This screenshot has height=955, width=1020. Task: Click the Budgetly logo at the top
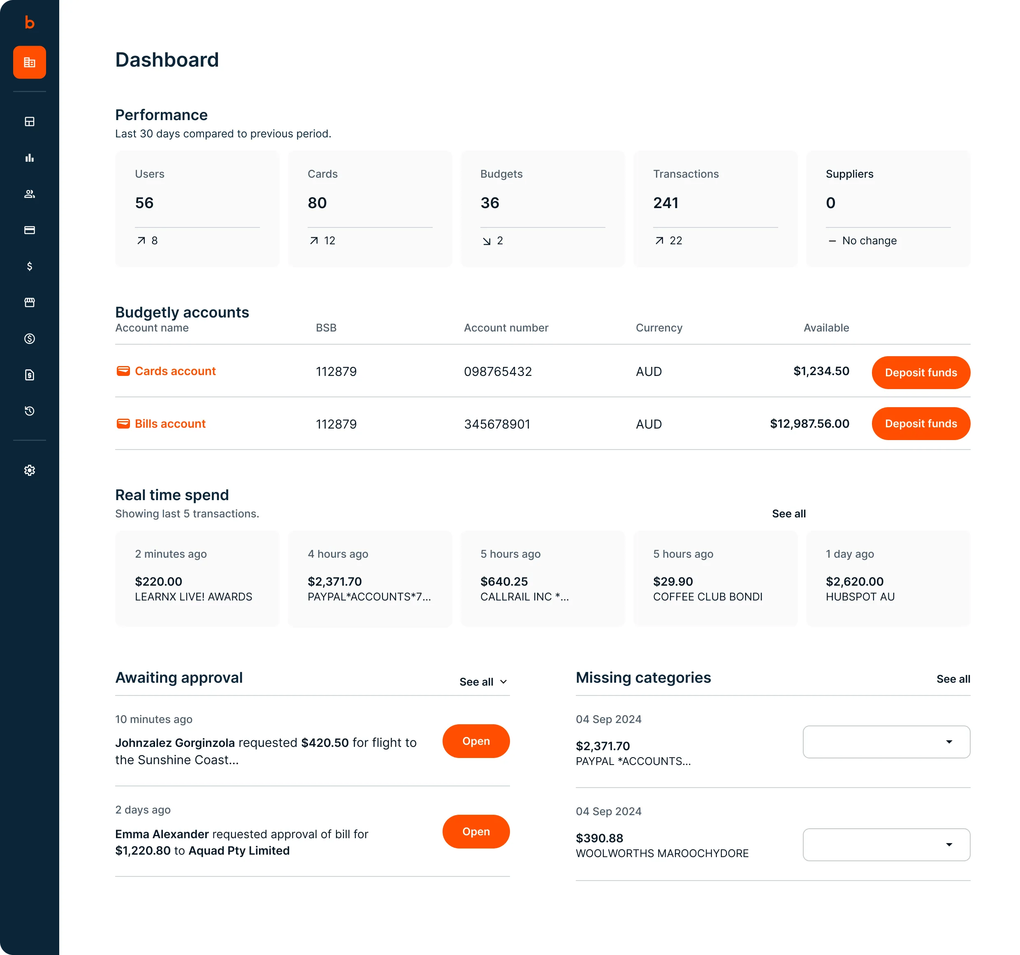(29, 23)
